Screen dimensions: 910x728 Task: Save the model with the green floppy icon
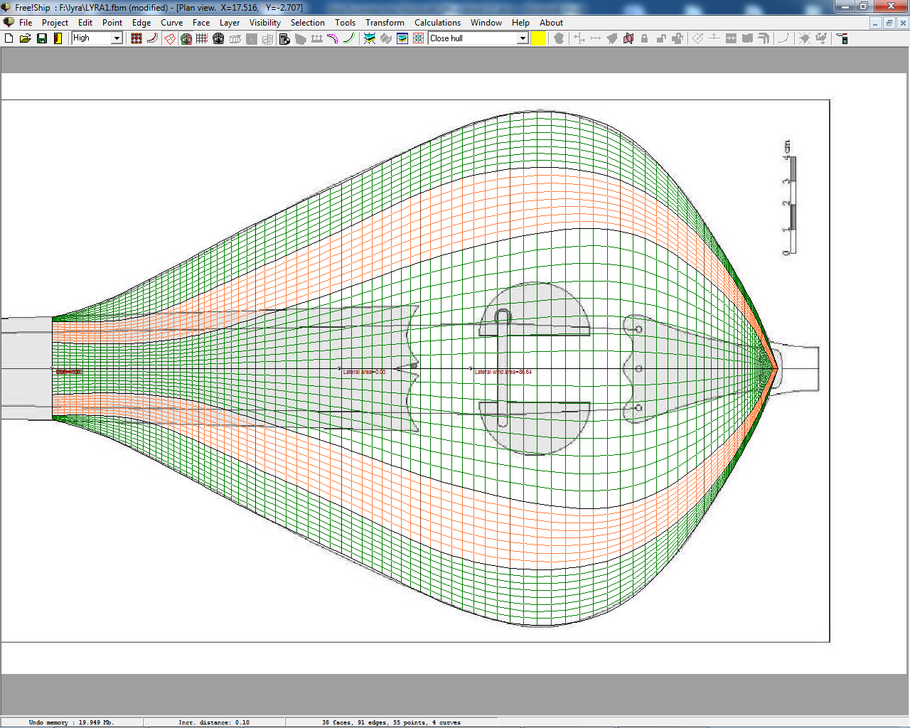42,38
